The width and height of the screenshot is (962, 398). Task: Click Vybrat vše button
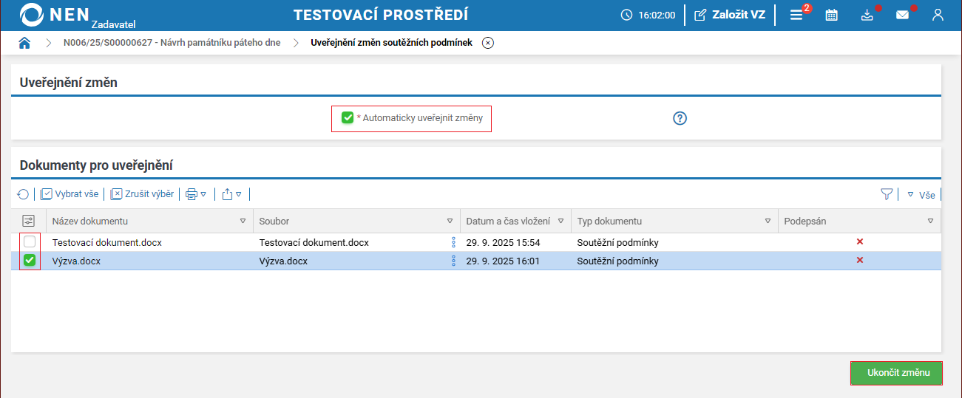pyautogui.click(x=70, y=194)
